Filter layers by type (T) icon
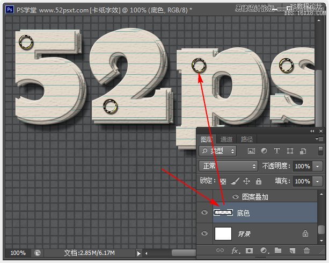Image resolution: width=329 pixels, height=263 pixels. (x=277, y=151)
